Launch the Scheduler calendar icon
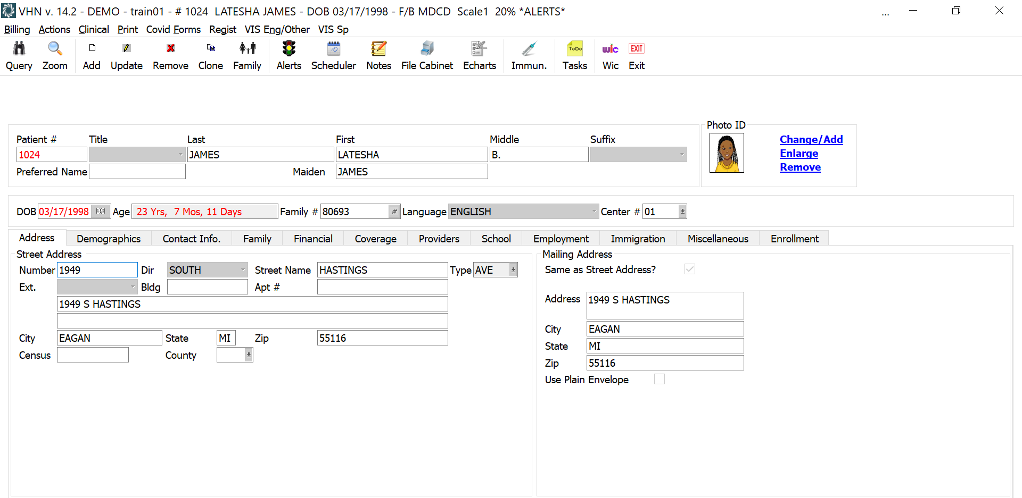Viewport: 1022px width, 498px height. (x=334, y=56)
